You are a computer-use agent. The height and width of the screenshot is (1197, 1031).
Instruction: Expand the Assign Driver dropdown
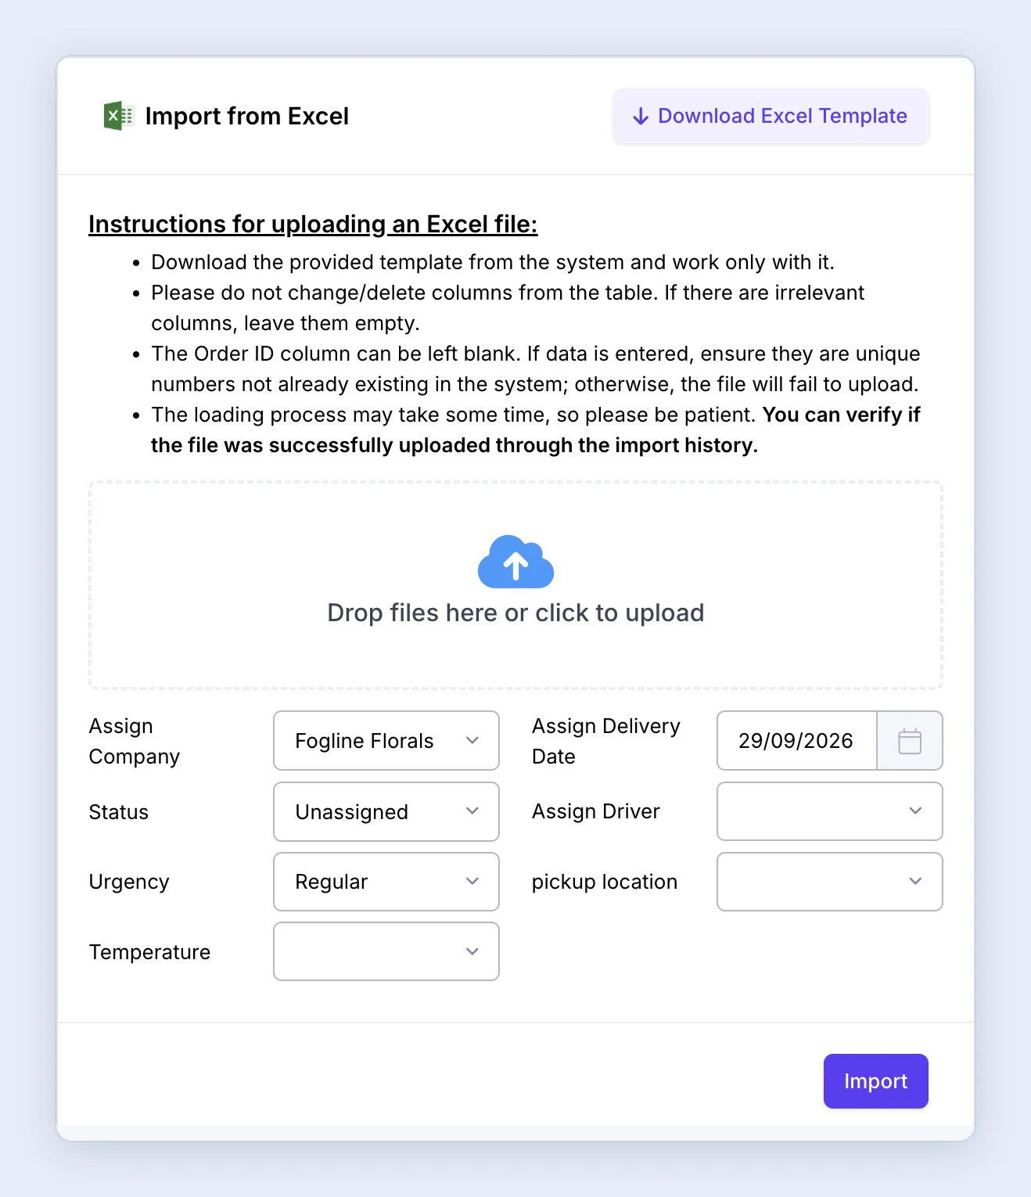(830, 811)
